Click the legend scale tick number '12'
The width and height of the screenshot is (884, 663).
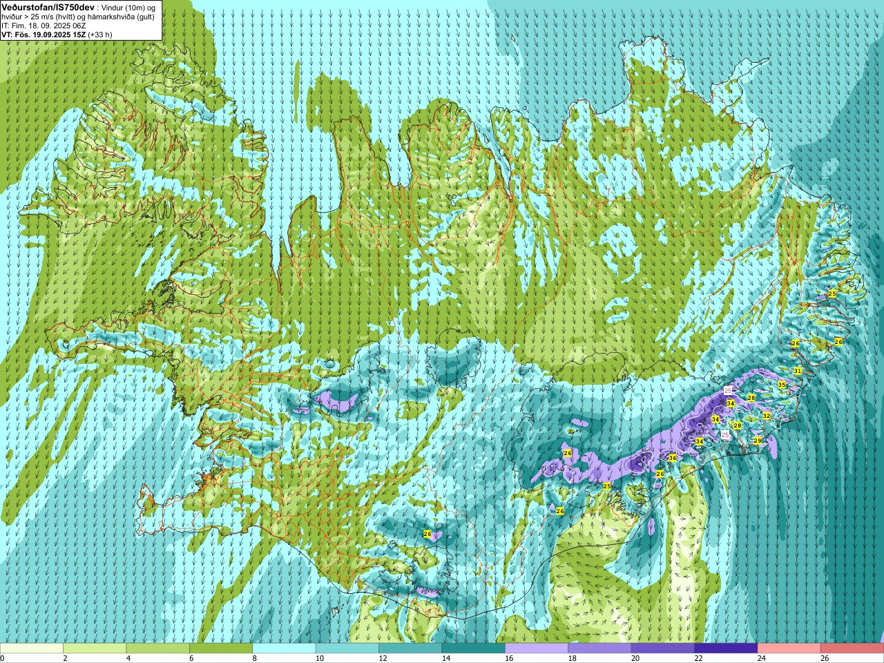[383, 659]
